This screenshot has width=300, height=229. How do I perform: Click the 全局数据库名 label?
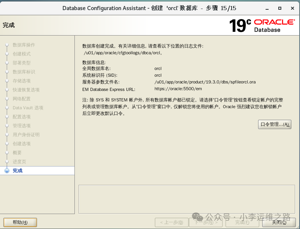[97, 69]
